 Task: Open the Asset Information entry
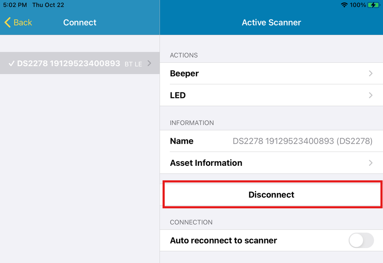(x=206, y=163)
